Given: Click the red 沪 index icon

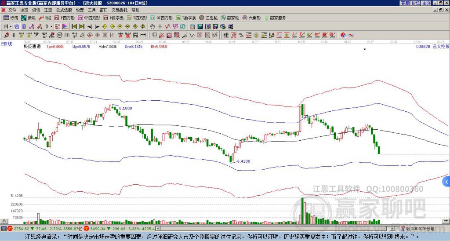Looking at the screenshot, I should pyautogui.click(x=10, y=229).
